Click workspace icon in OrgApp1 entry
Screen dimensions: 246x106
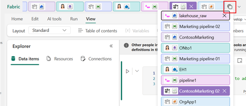167,102
